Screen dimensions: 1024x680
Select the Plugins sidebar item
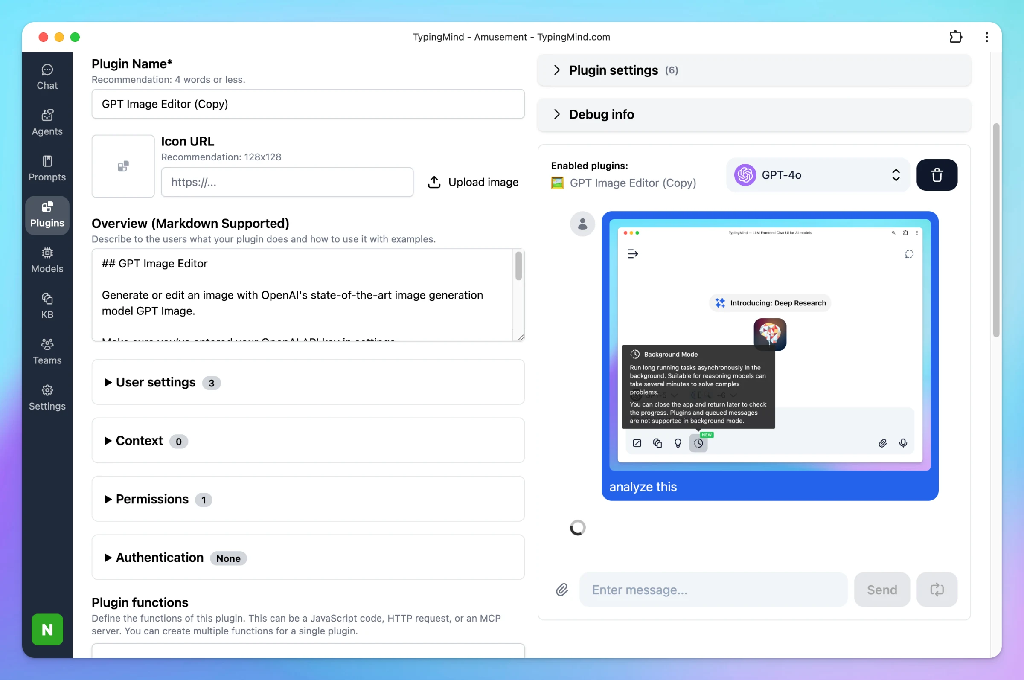coord(47,215)
